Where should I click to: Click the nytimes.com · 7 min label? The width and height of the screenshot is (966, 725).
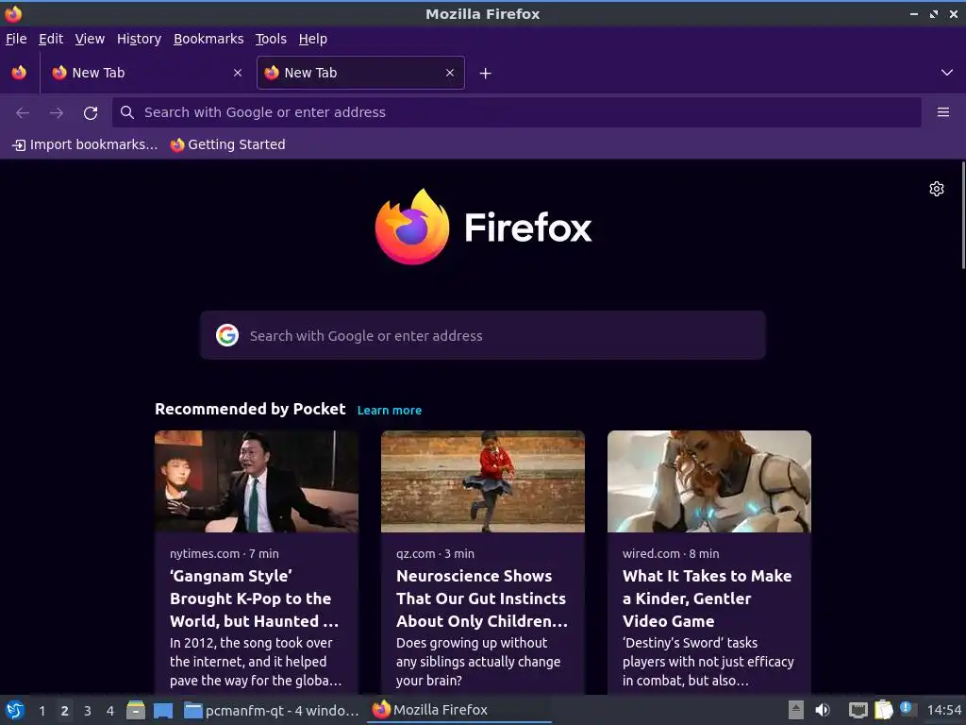coord(225,553)
